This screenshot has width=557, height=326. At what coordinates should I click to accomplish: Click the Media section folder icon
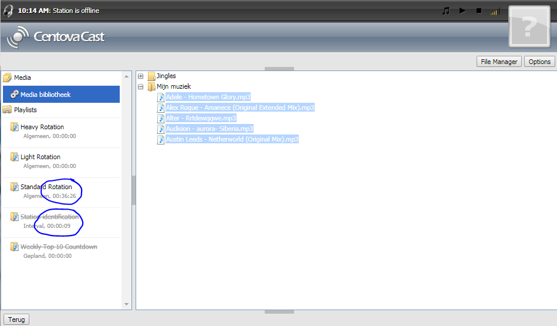7,78
